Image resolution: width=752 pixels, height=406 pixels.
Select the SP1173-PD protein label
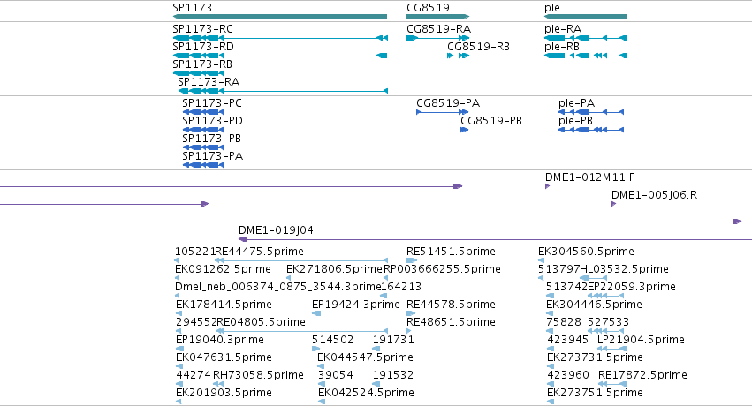click(x=212, y=121)
